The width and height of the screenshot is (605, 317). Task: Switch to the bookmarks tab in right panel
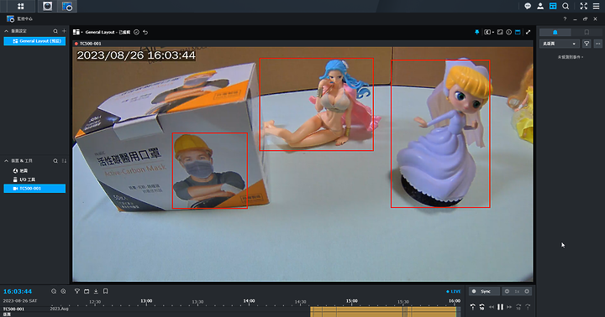pyautogui.click(x=587, y=33)
